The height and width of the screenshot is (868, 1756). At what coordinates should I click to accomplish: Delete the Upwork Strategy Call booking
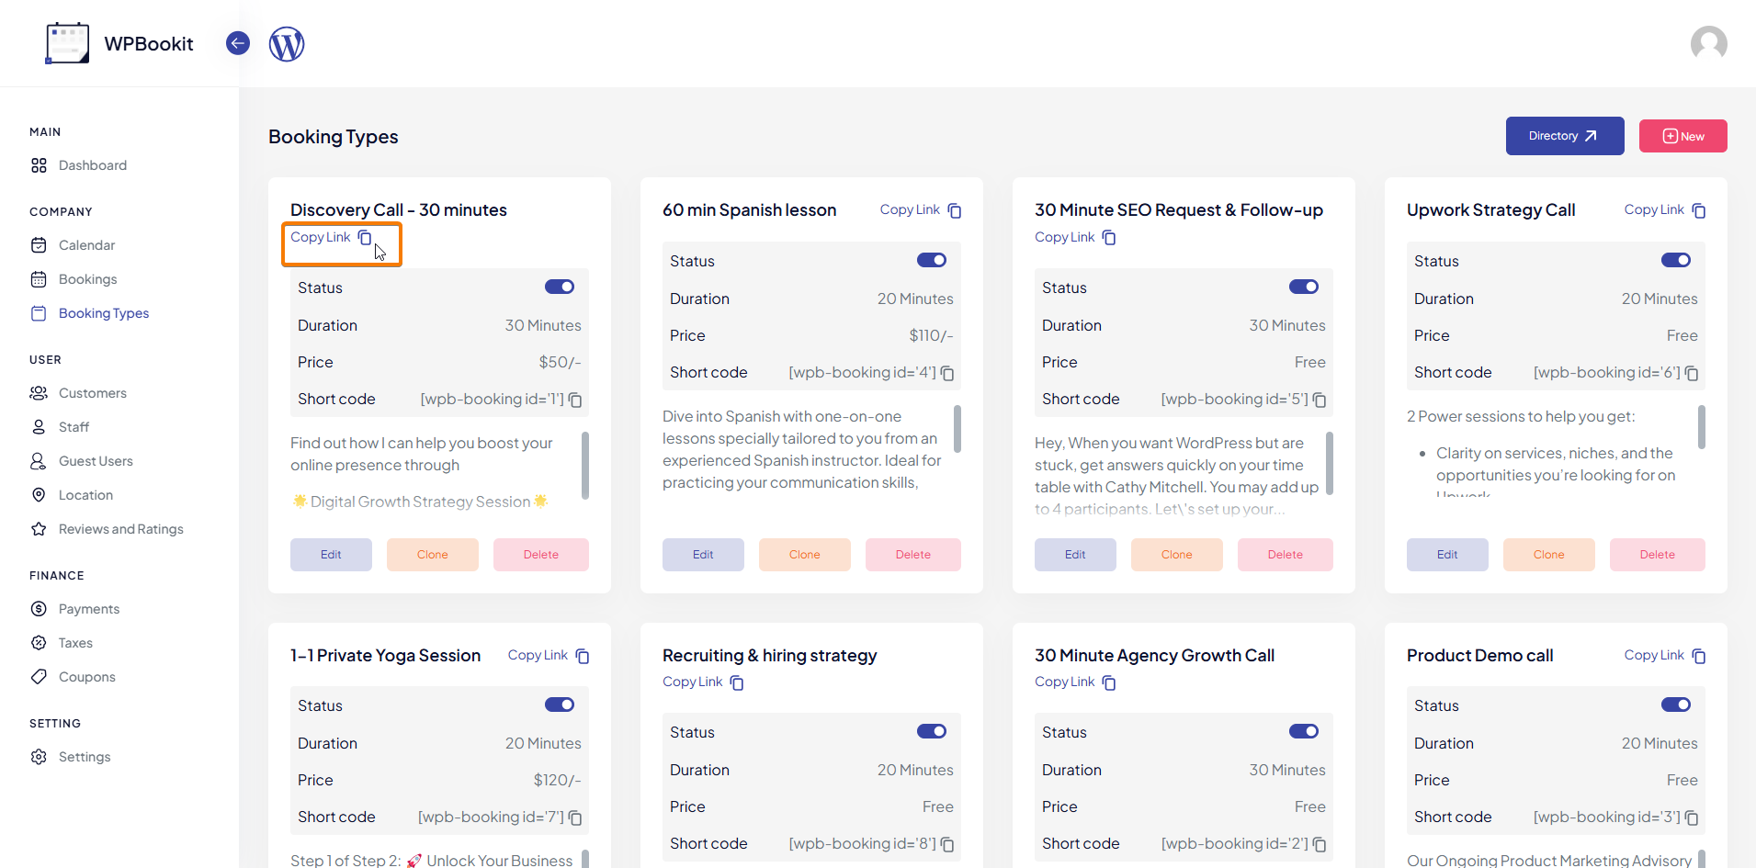point(1658,555)
